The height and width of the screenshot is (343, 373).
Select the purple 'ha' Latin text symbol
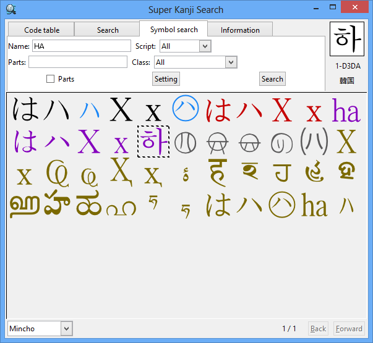pos(346,111)
